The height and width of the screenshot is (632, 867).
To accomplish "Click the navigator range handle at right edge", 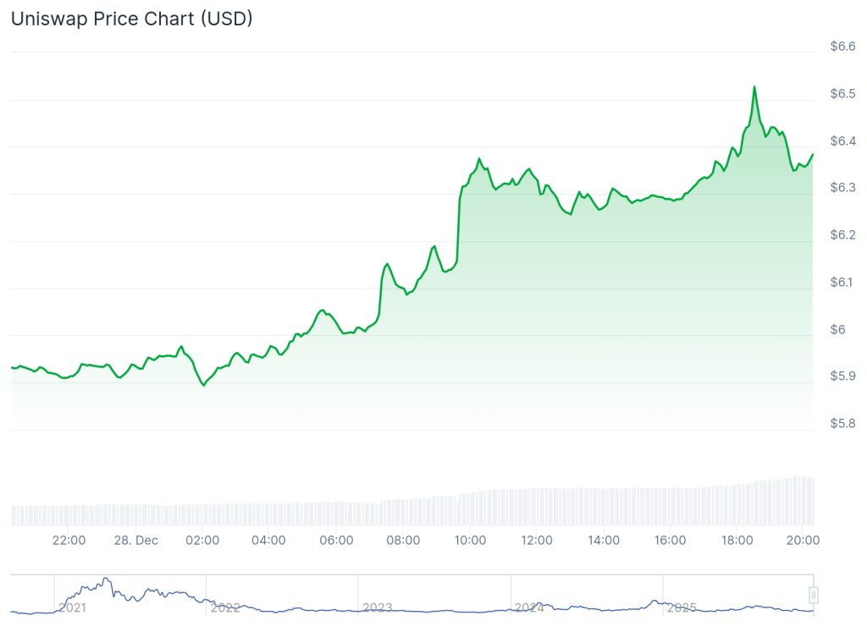I will [814, 595].
